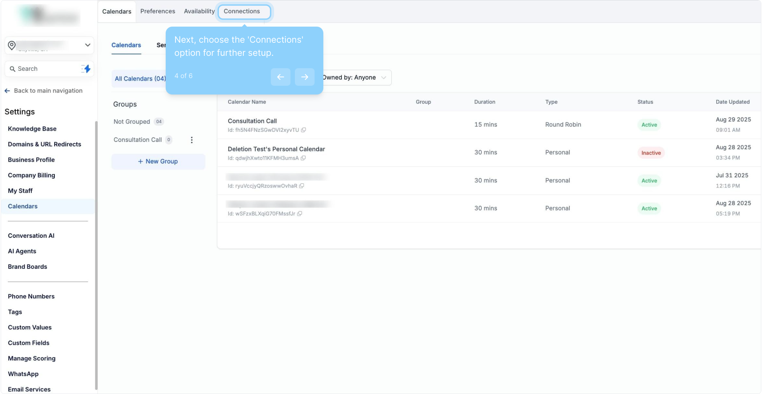Select the Not Grouped group
This screenshot has height=394, width=762.
[x=132, y=121]
